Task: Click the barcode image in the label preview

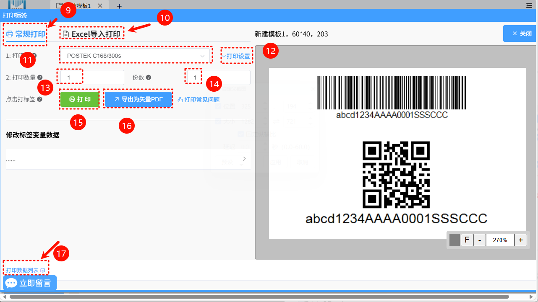Action: pyautogui.click(x=392, y=93)
